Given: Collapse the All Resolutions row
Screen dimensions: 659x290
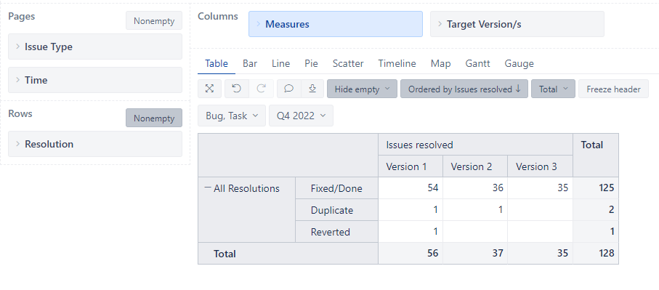Looking at the screenshot, I should [207, 188].
